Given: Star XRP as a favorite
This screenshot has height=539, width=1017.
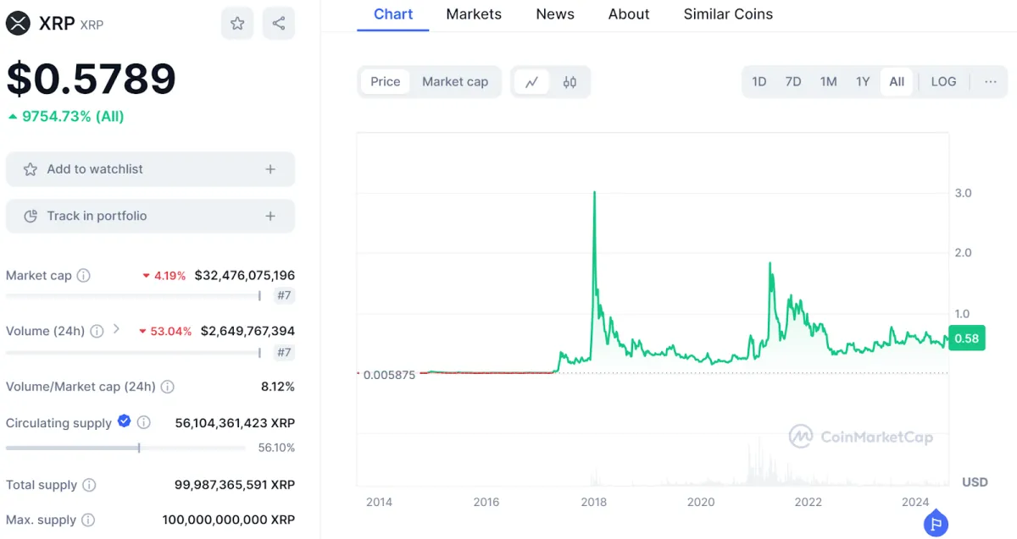Looking at the screenshot, I should coord(237,24).
